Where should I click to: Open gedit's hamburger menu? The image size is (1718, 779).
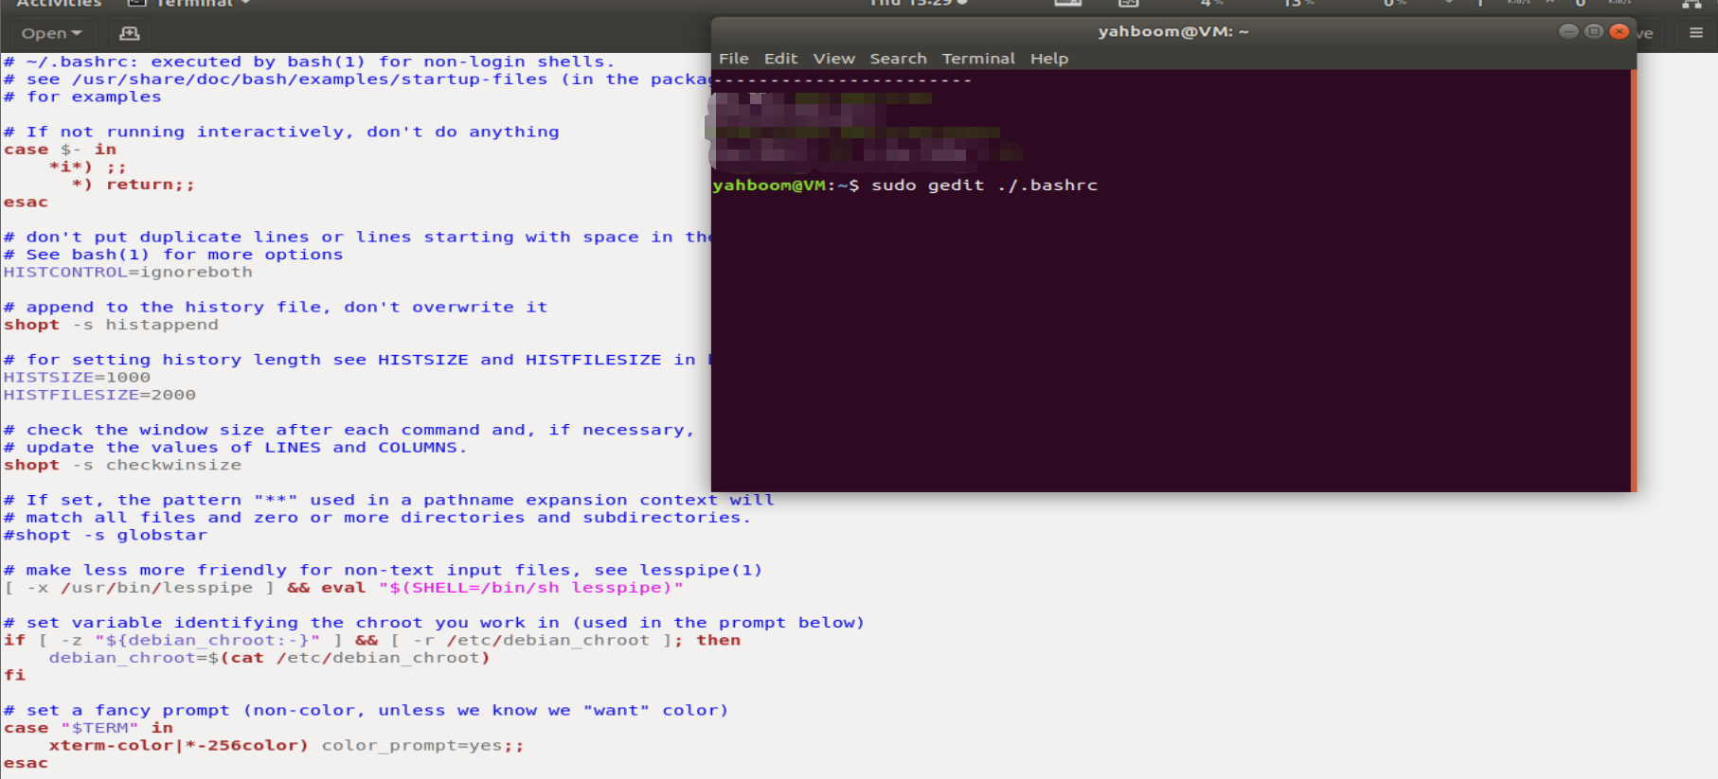(x=1696, y=33)
